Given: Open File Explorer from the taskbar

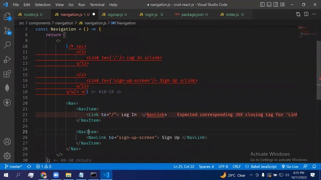Looking at the screenshot, I should coord(68,175).
